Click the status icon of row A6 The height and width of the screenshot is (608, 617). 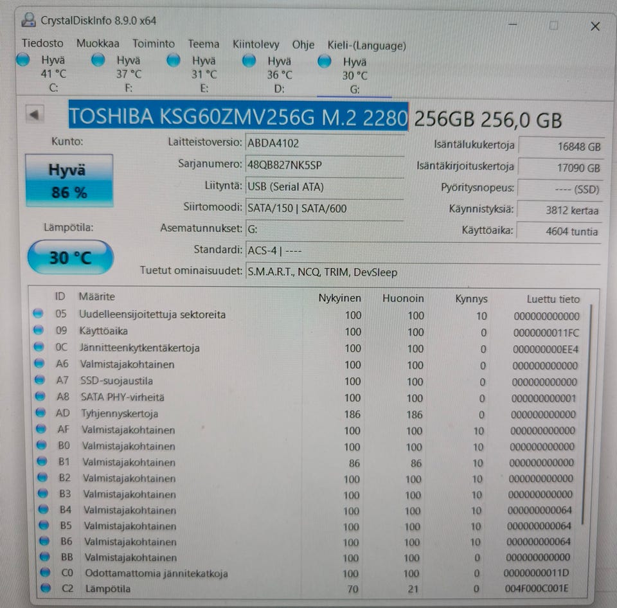point(39,363)
